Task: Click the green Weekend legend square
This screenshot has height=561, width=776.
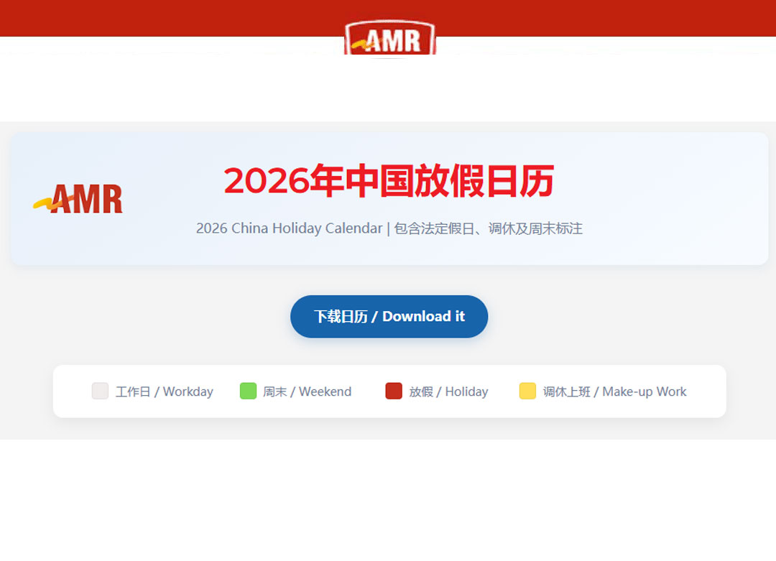Action: tap(248, 391)
